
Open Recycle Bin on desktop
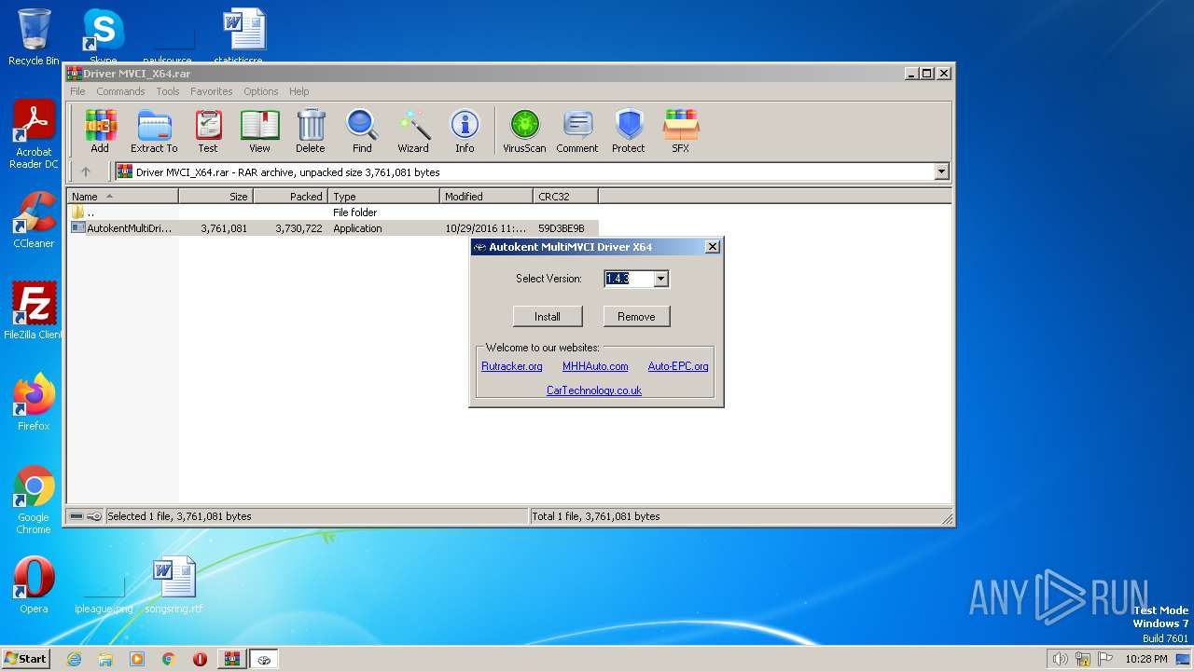pyautogui.click(x=34, y=37)
